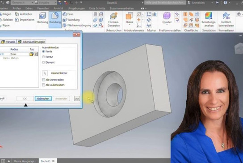The height and width of the screenshot is (163, 243).
Task: Open the Verwalten ribbon tab
Action: [x=43, y=9]
